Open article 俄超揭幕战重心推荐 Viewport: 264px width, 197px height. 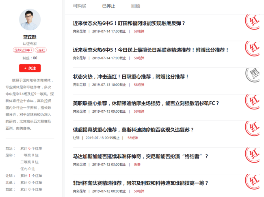tap(133, 130)
